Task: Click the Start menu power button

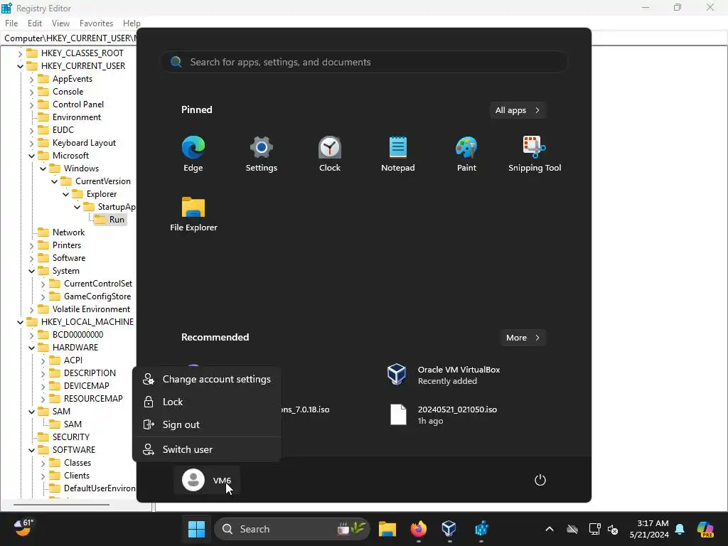Action: (x=540, y=480)
